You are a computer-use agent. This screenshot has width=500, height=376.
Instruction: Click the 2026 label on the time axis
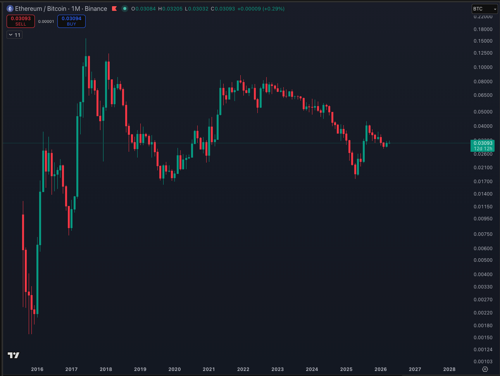click(381, 369)
